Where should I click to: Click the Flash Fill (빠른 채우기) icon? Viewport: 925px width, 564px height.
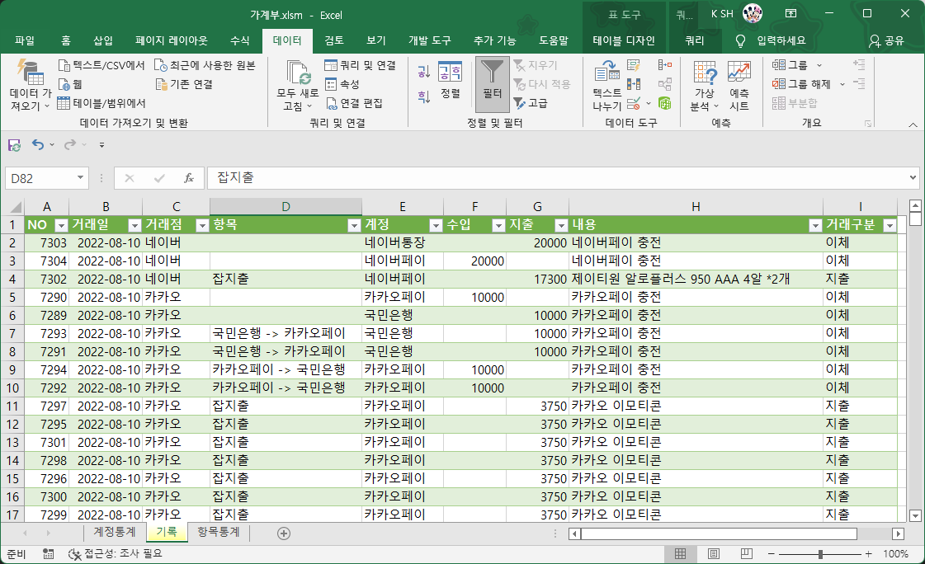coord(634,65)
